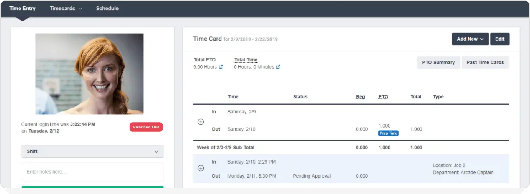Expand the Saturday 2/9 entry plus icon

click(201, 122)
